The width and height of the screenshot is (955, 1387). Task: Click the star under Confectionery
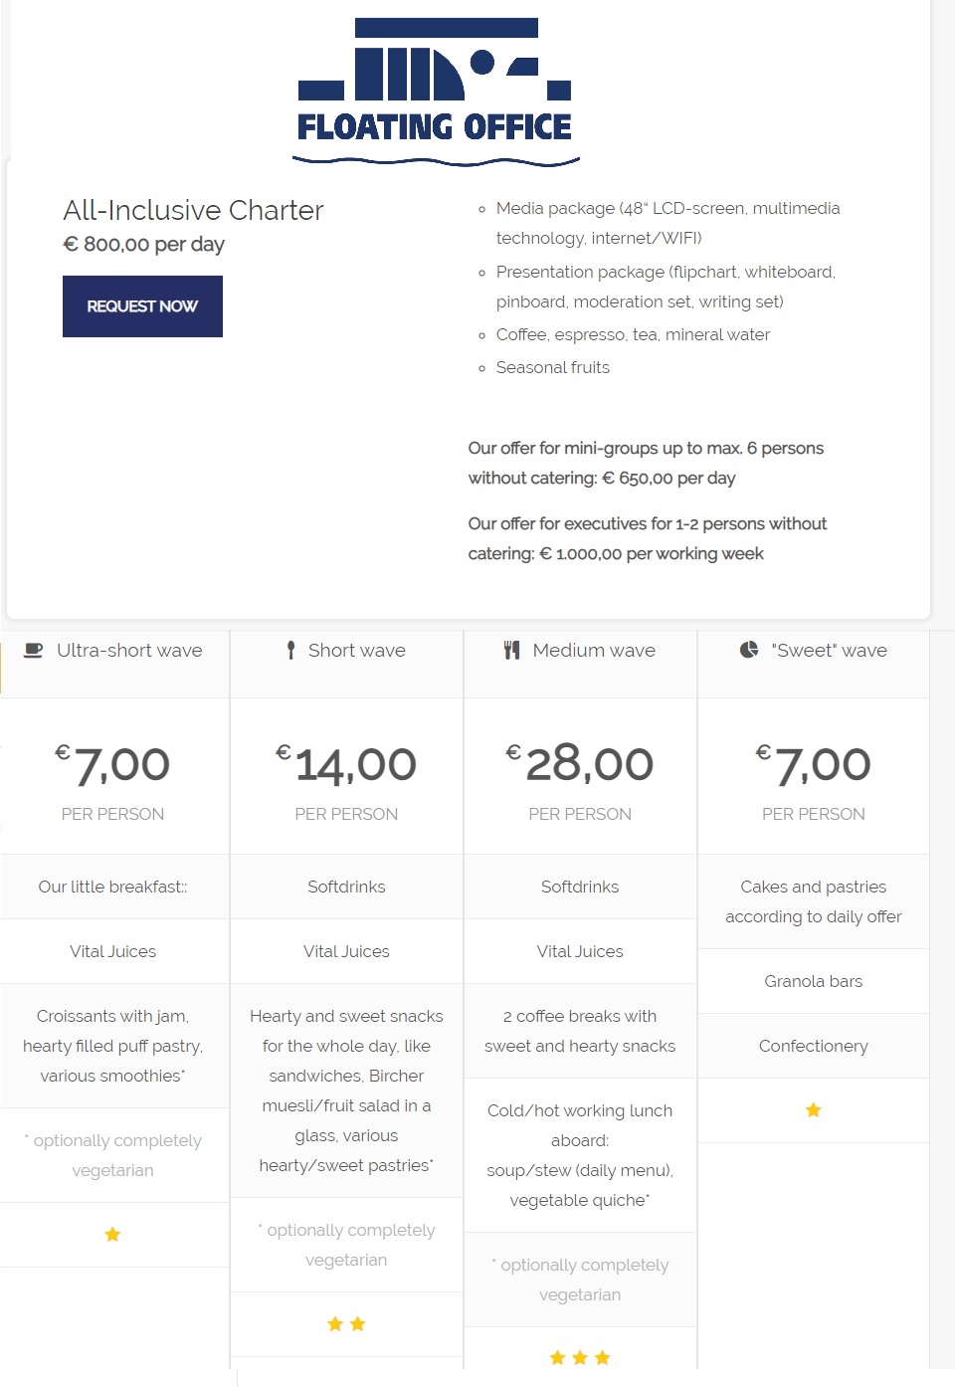(x=814, y=1110)
